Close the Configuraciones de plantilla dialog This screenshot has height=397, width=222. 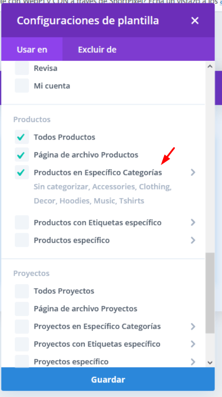click(x=195, y=20)
